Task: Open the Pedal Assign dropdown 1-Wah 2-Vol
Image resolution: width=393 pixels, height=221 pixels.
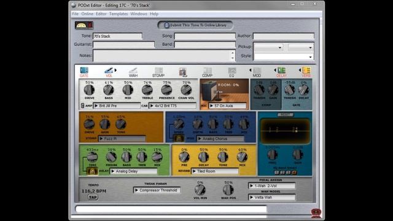Action: click(x=271, y=185)
